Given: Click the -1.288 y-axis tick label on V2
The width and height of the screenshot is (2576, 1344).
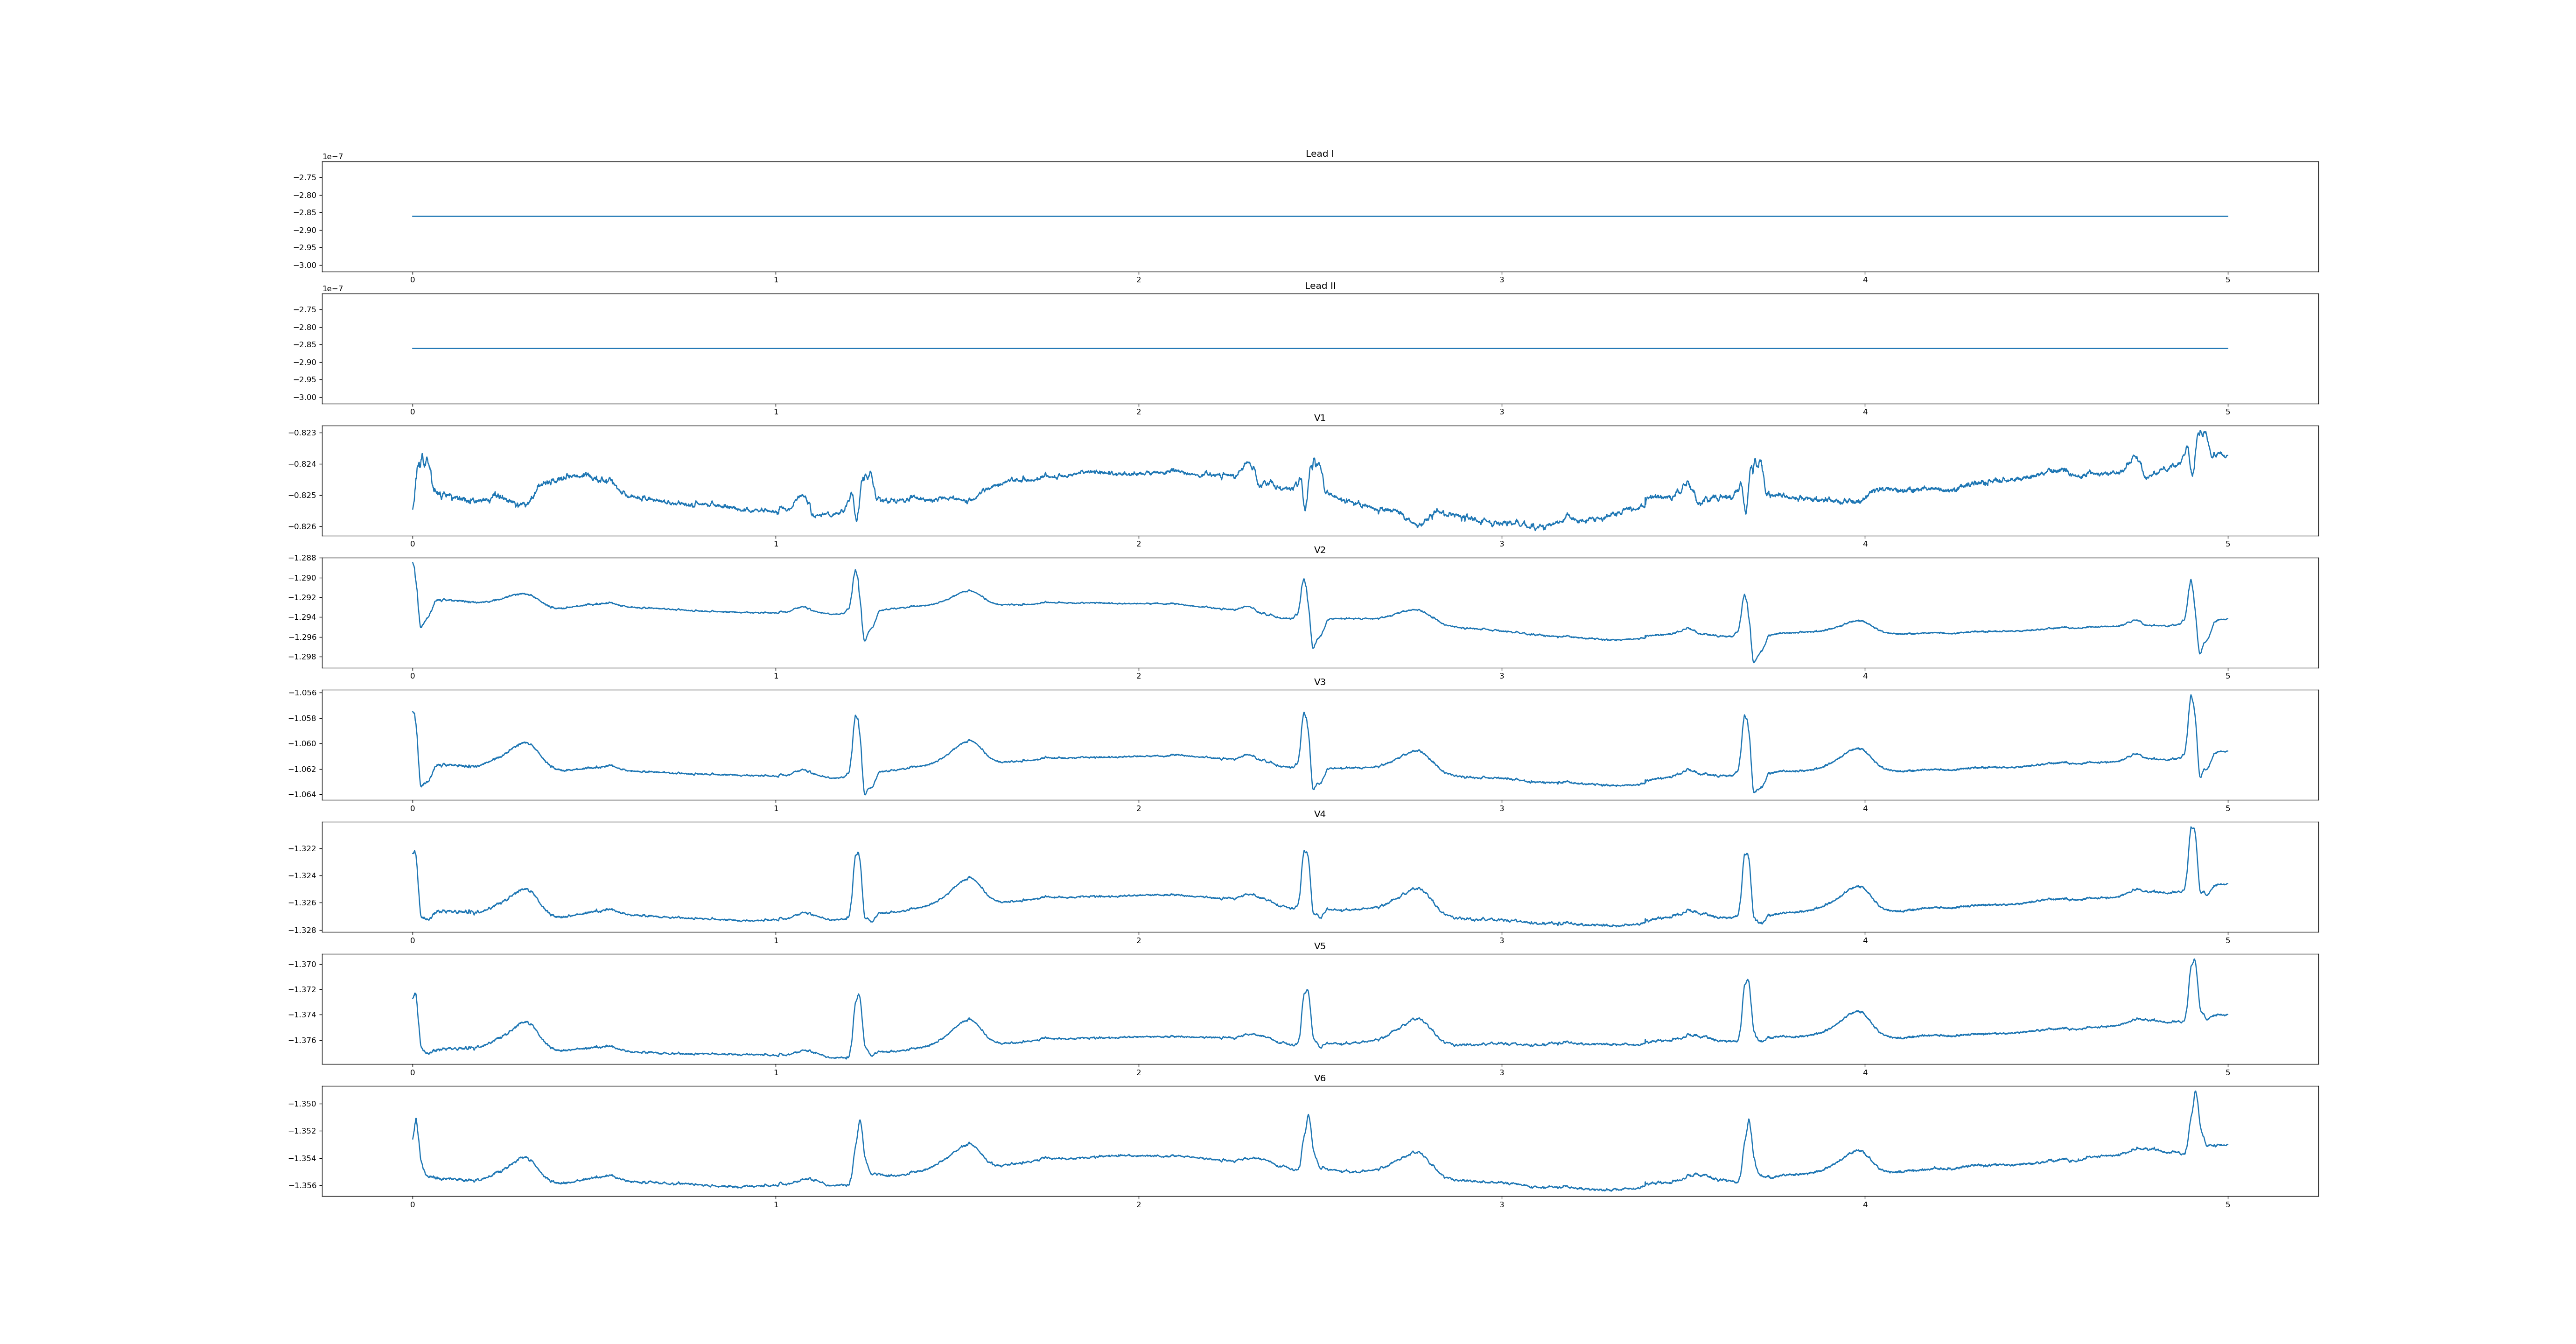Looking at the screenshot, I should tap(302, 558).
